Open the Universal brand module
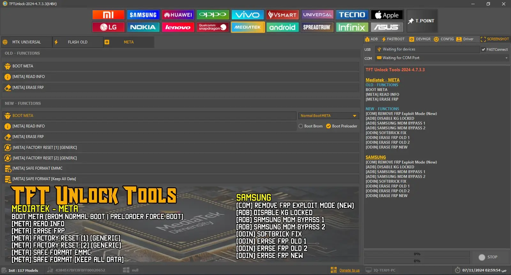Screen dimensions: 511x275 (317, 15)
